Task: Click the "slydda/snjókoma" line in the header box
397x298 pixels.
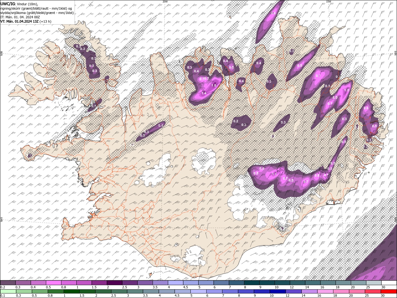Action: point(37,13)
